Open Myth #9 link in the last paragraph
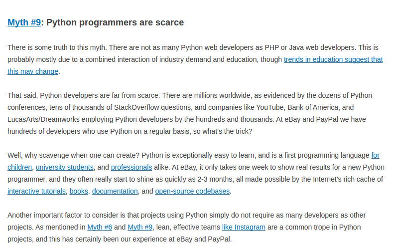 click(x=140, y=227)
